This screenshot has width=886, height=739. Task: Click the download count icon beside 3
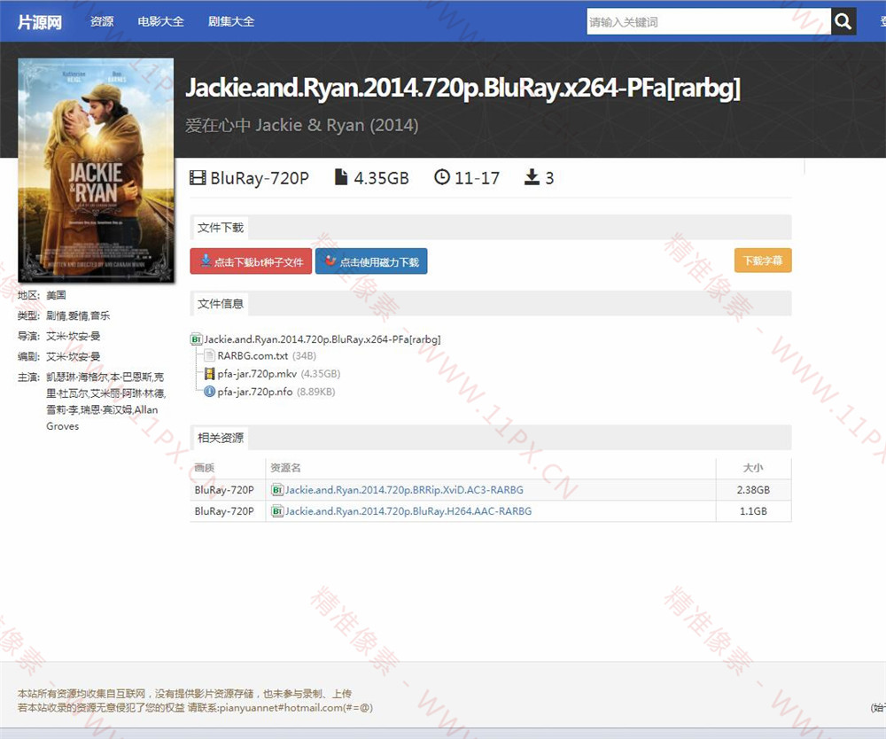[x=532, y=177]
